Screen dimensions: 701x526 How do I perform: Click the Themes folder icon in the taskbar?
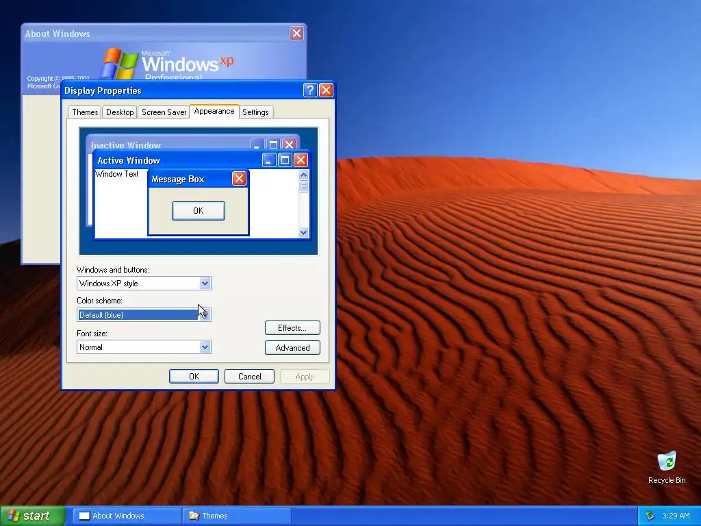tap(194, 516)
